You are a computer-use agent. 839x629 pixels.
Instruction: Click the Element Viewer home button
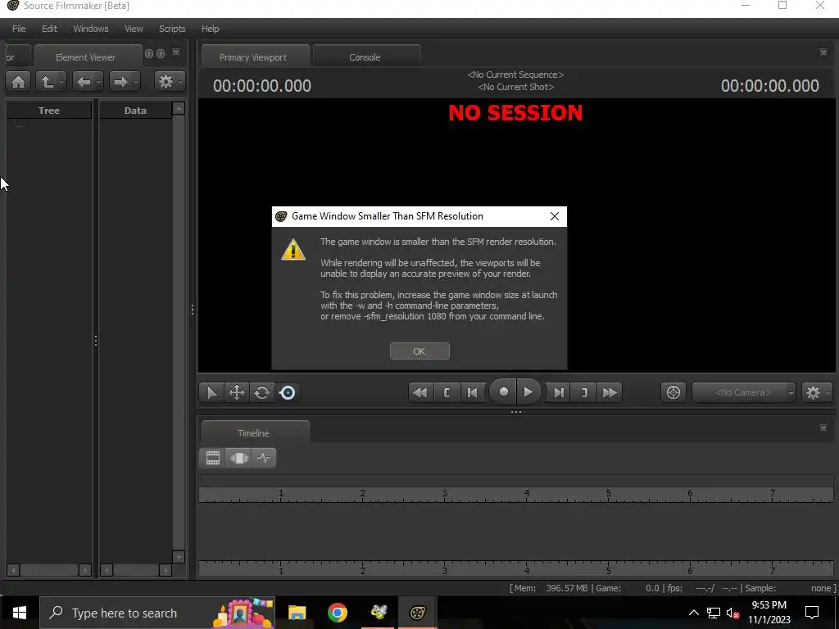pyautogui.click(x=18, y=82)
